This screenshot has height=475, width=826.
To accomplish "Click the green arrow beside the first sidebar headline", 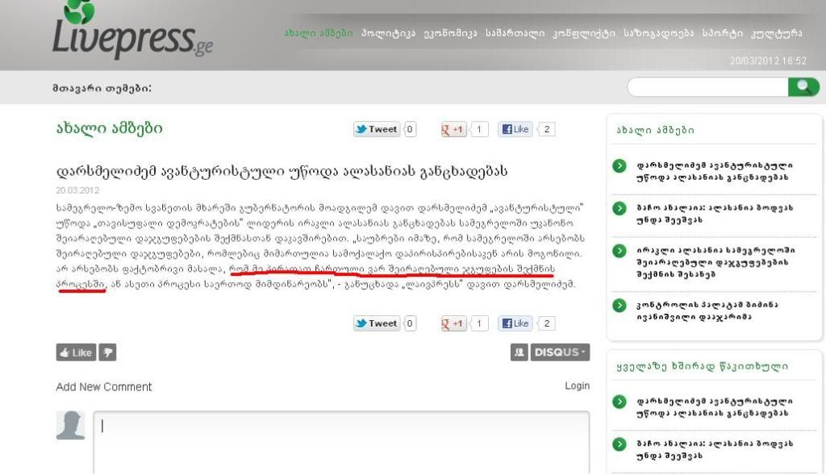I will 620,165.
